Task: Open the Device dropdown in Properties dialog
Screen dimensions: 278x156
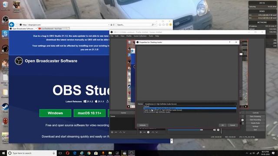Action: [x=190, y=104]
